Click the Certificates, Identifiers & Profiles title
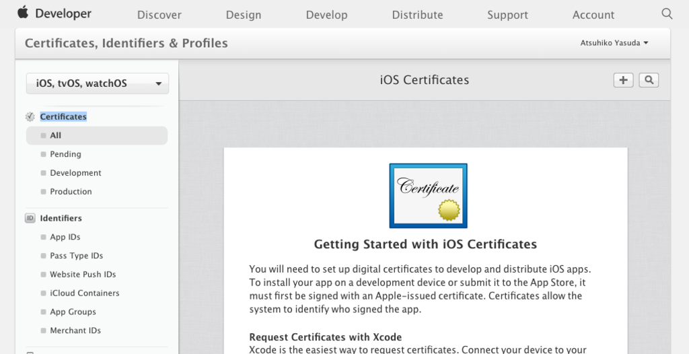This screenshot has width=689, height=354. 126,43
